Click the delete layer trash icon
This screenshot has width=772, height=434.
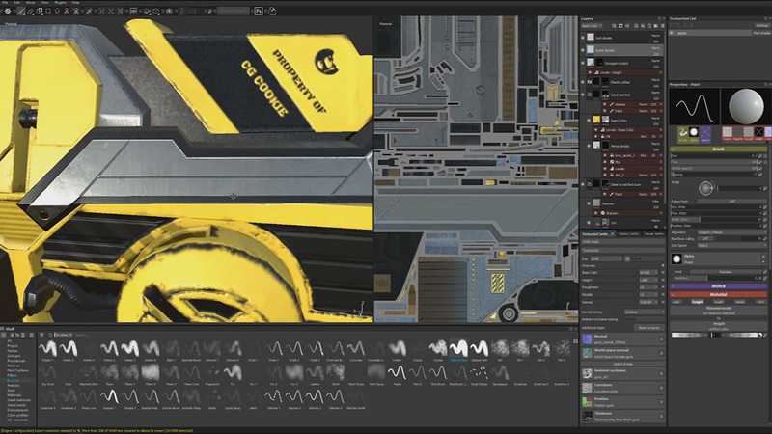[662, 26]
